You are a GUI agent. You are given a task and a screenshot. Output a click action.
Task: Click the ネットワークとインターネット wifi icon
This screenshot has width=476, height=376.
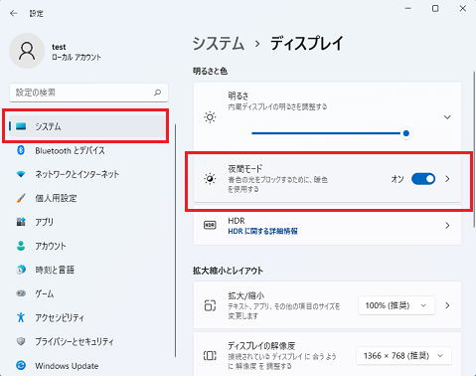pyautogui.click(x=21, y=174)
